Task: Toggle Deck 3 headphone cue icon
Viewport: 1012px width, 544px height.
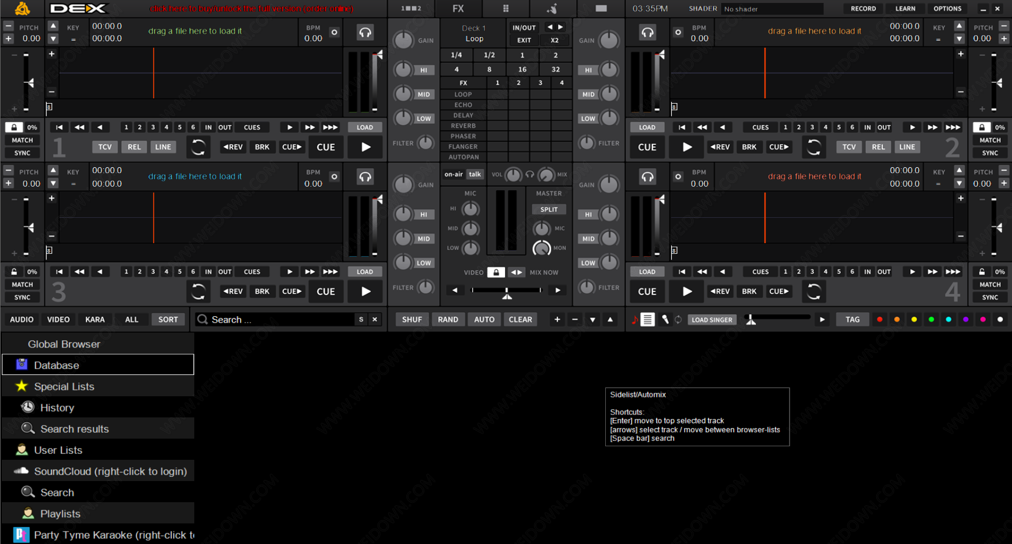Action: (x=365, y=177)
